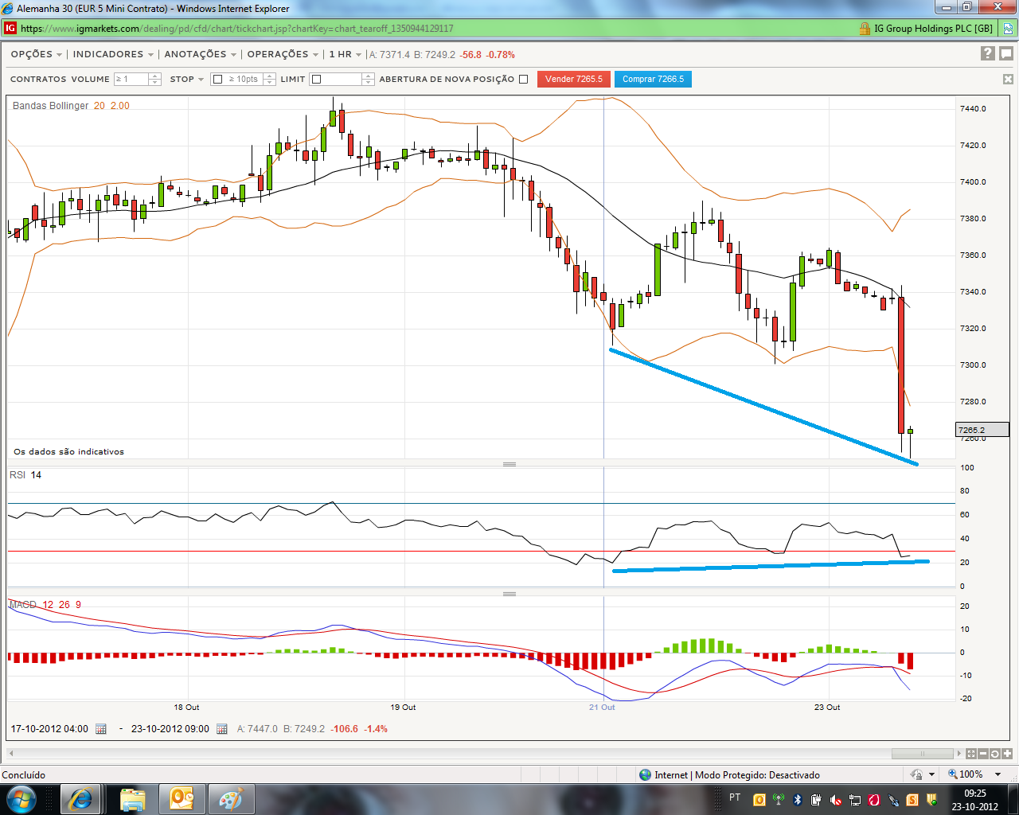Click the Vender 7265.5 sell button
1019x815 pixels.
click(574, 79)
